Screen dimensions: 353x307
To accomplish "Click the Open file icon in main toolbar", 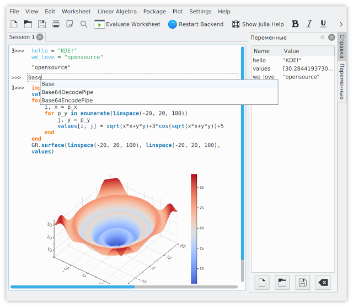I will click(x=28, y=24).
